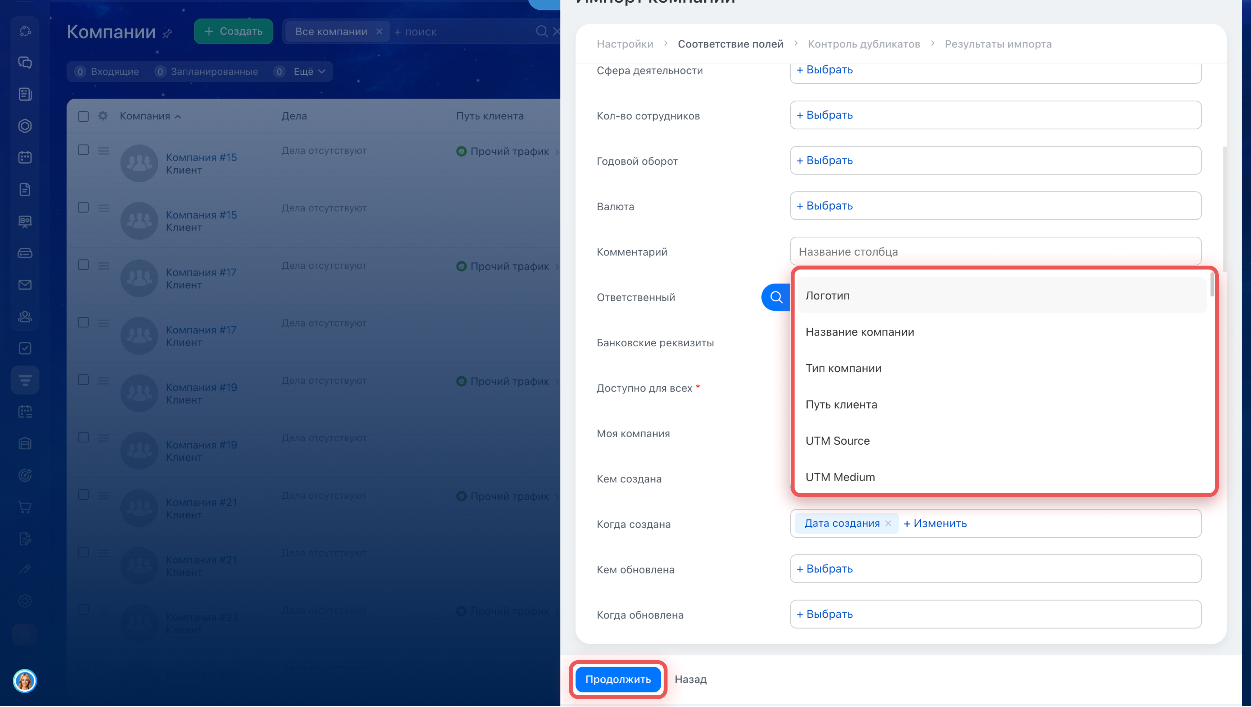Viewport: 1251px width, 707px height.
Task: Click the grid settings gear icon
Action: click(x=103, y=116)
